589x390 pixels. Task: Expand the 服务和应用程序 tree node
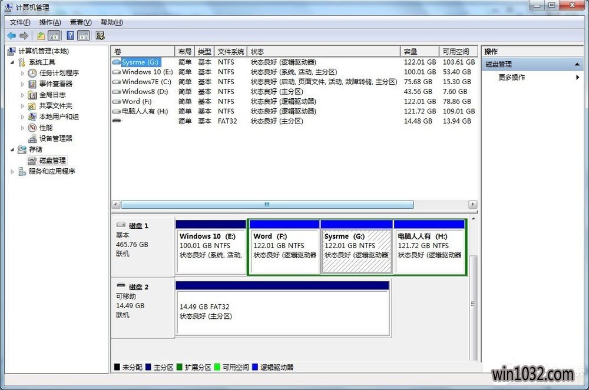point(13,172)
